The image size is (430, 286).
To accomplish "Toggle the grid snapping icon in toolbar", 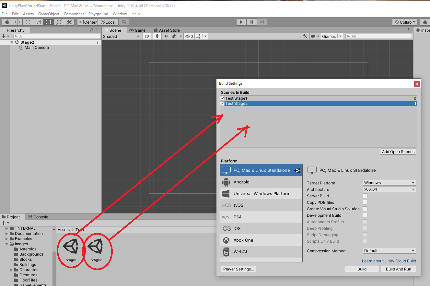I will click(x=124, y=22).
